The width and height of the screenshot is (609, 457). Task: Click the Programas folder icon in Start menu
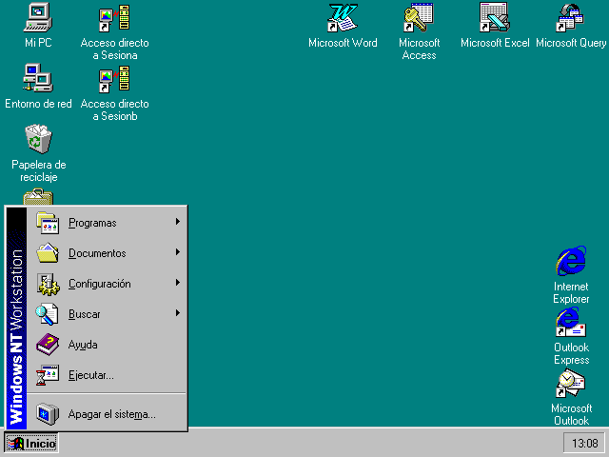coord(48,223)
